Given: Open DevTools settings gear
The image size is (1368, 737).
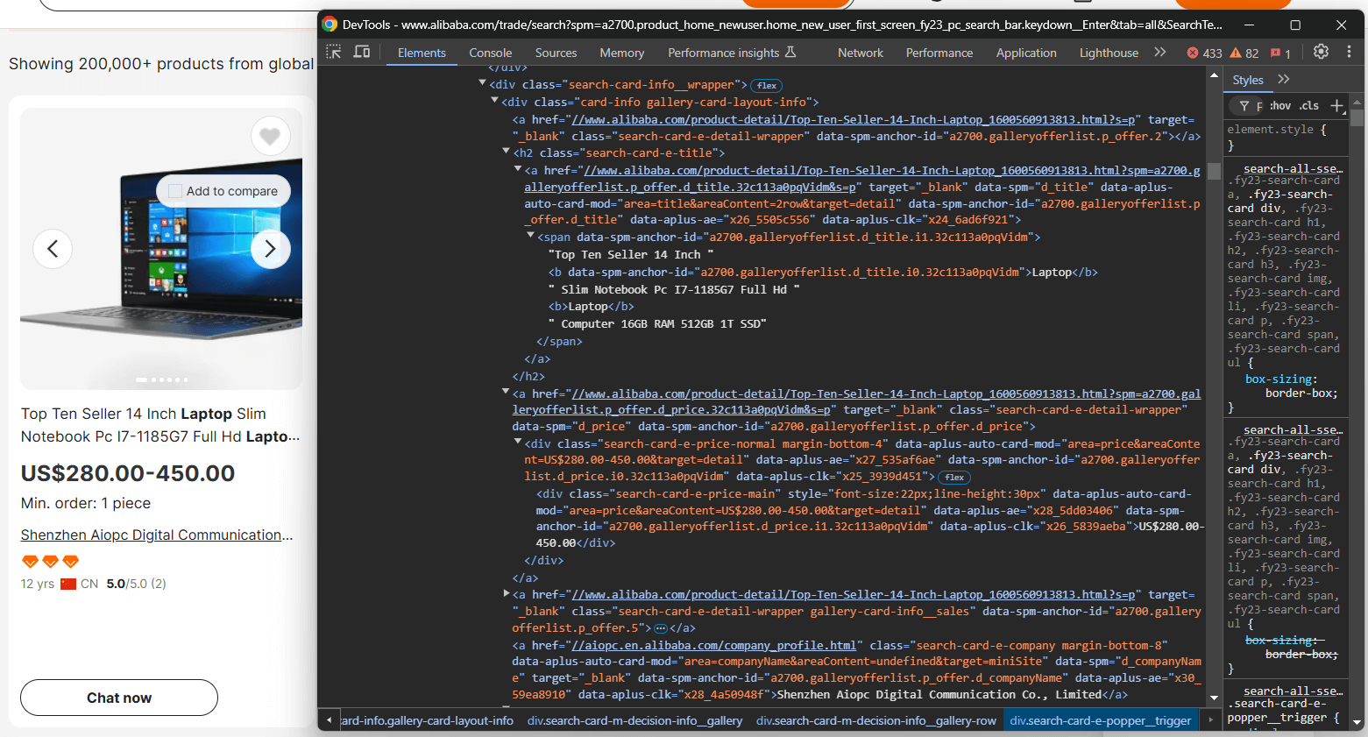Looking at the screenshot, I should pyautogui.click(x=1321, y=52).
